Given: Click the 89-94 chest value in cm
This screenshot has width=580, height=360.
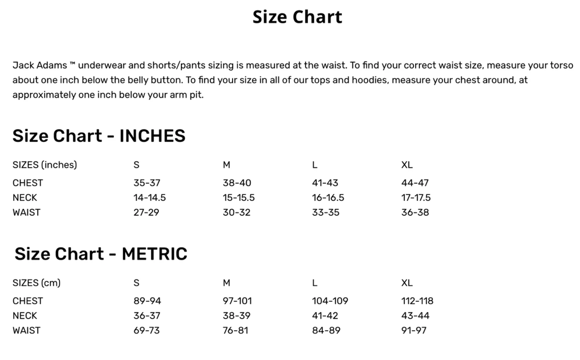Looking at the screenshot, I should pos(147,301).
